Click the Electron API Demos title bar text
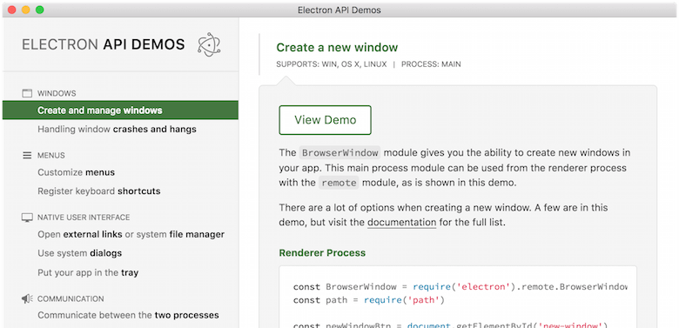Screen dimensions: 679x328 (x=339, y=10)
